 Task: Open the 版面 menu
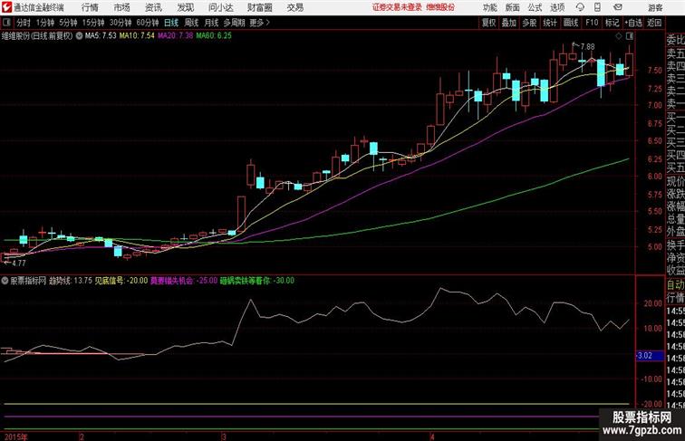pos(513,7)
